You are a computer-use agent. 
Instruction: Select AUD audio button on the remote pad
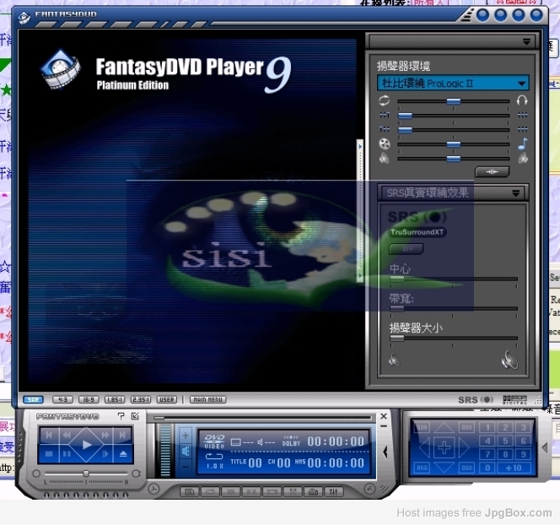tap(466, 427)
